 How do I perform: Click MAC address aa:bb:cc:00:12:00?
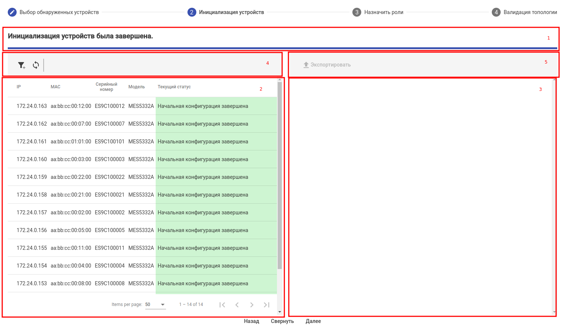pyautogui.click(x=71, y=106)
